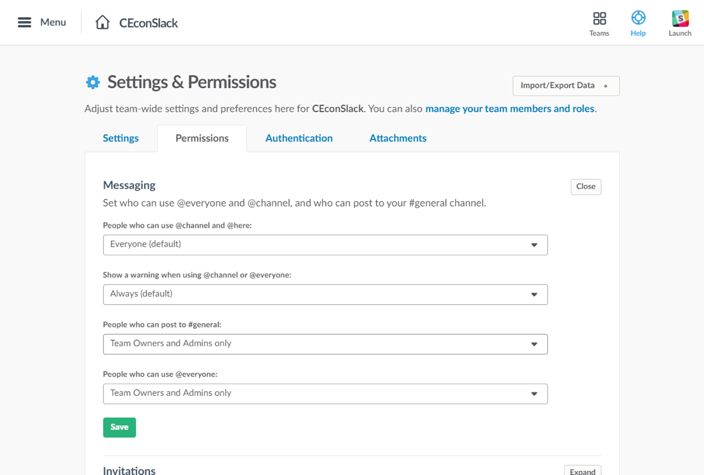Close the Messaging section
The width and height of the screenshot is (704, 475).
(586, 187)
